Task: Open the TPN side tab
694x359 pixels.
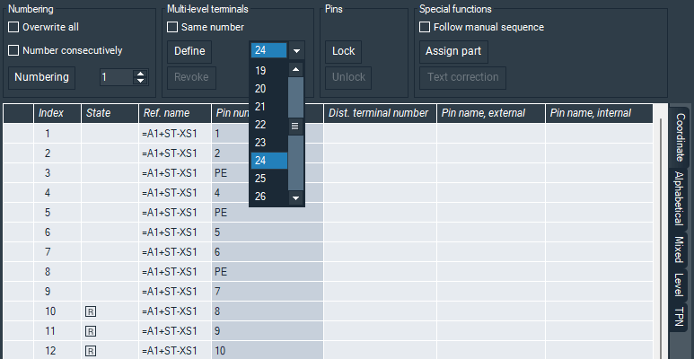Action: click(680, 317)
